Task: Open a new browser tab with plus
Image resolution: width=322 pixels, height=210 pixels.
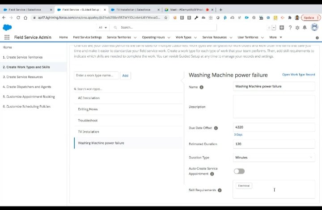Action: pos(221,10)
